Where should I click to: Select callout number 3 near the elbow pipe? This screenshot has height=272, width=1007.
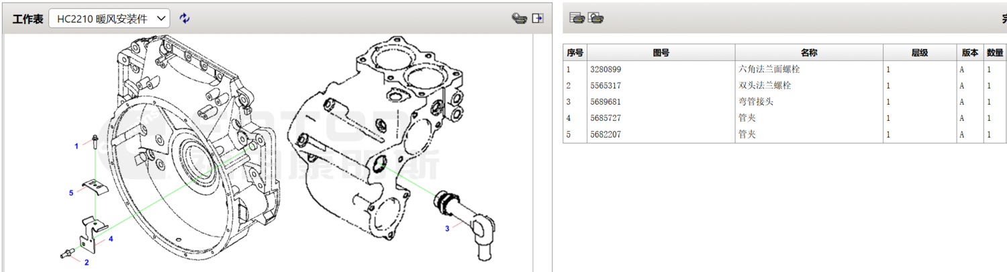(x=447, y=229)
